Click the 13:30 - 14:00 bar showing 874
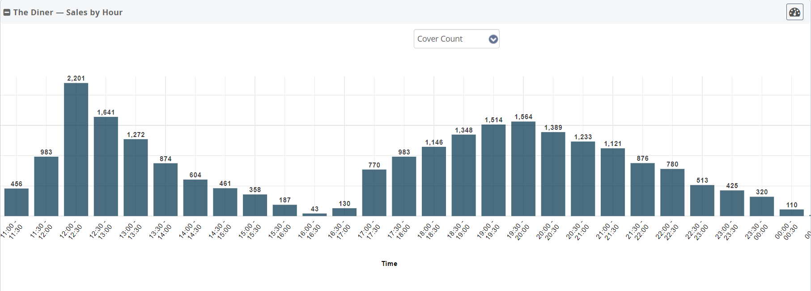The image size is (811, 291). coord(166,190)
